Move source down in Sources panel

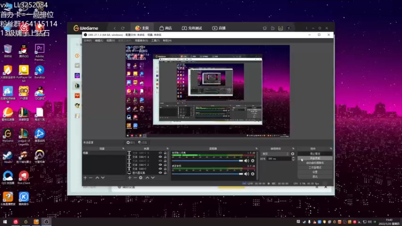pyautogui.click(x=153, y=178)
